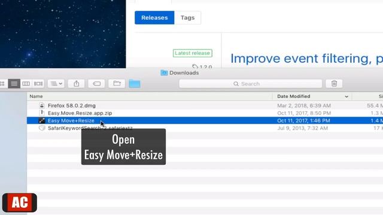Click date Jul 9, 2013, 7:32 AM
The width and height of the screenshot is (383, 215).
coord(302,128)
